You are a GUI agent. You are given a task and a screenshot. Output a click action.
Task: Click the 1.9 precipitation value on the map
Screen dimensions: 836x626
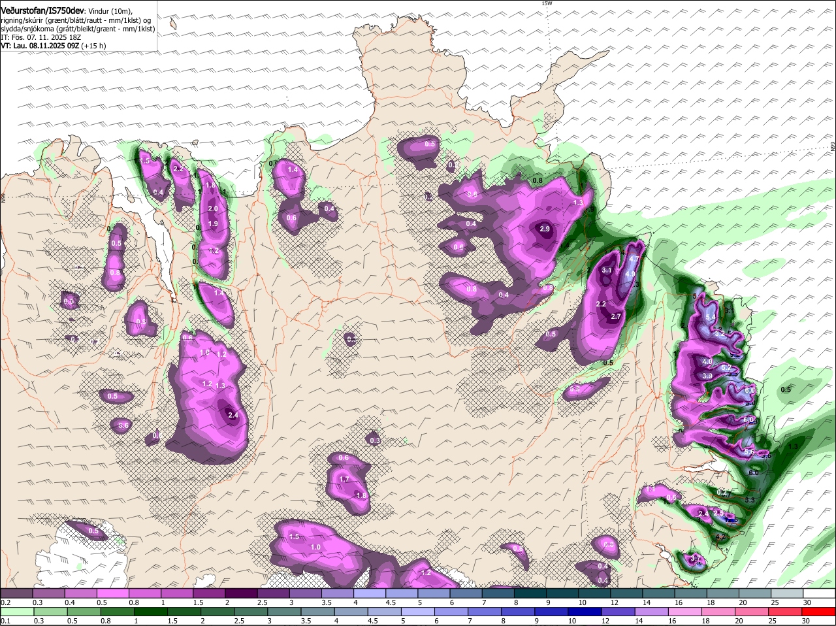coord(212,223)
